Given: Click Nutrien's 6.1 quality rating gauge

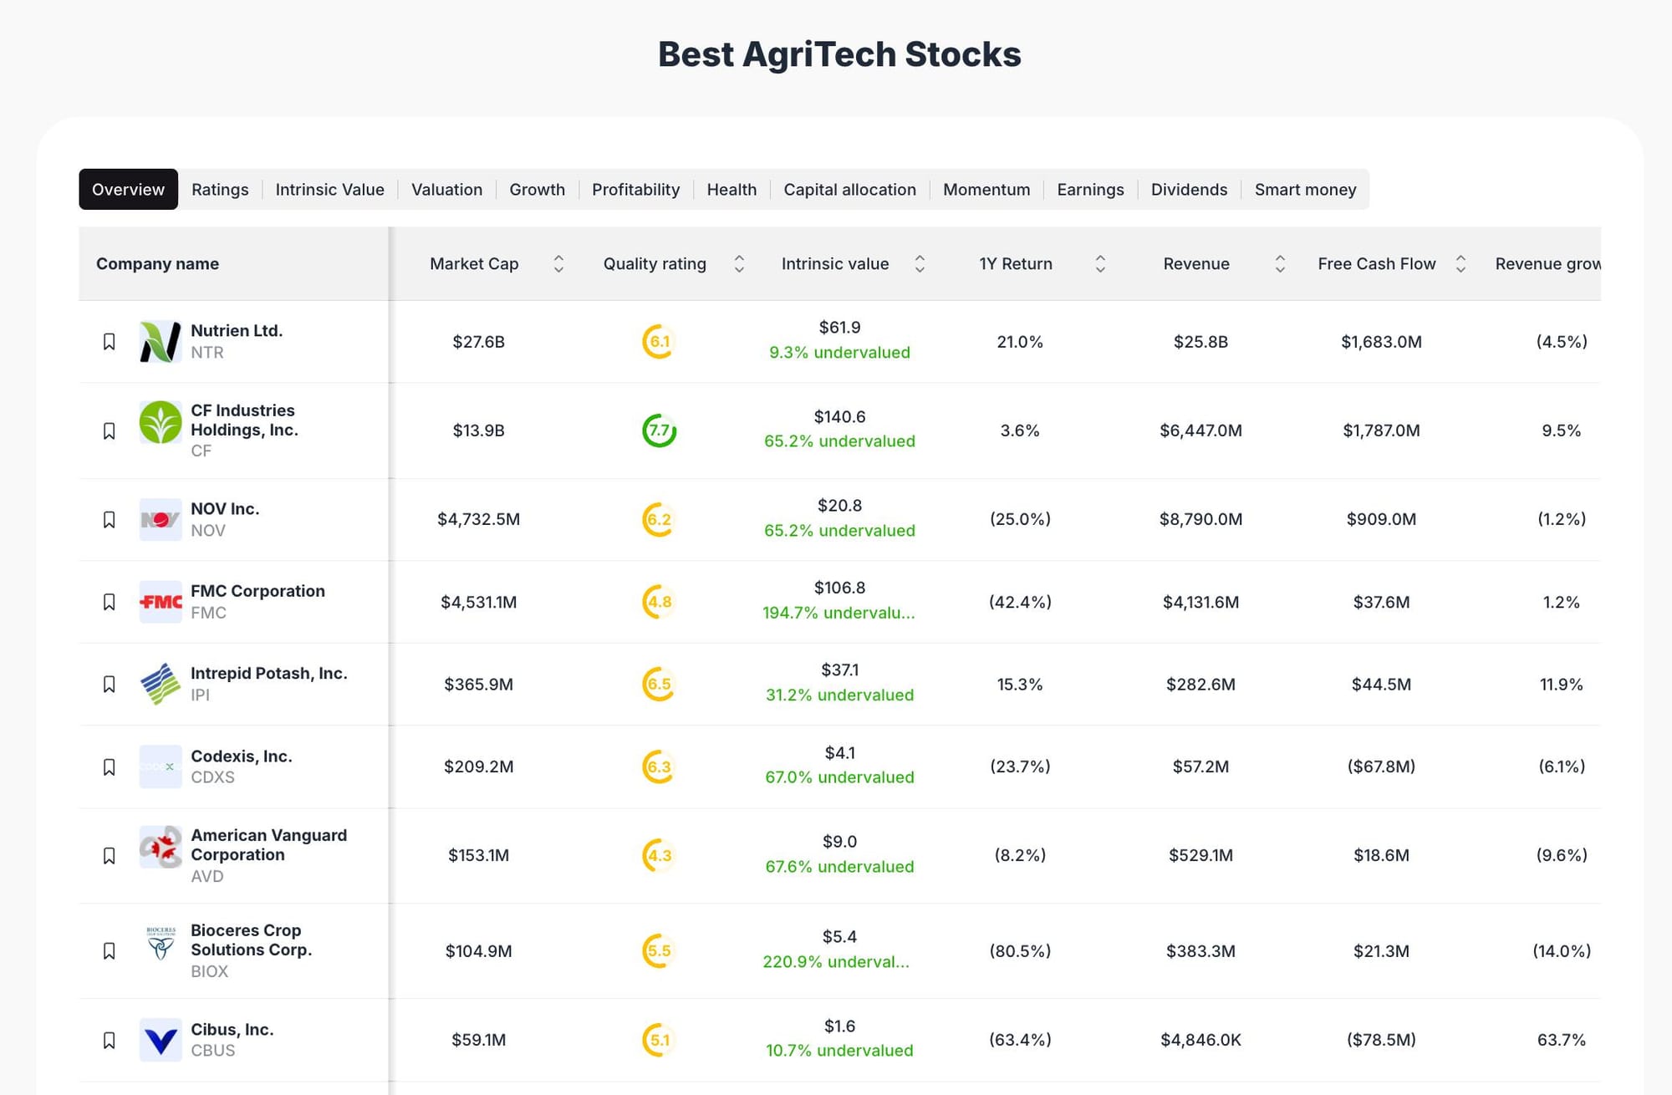Looking at the screenshot, I should tap(659, 341).
